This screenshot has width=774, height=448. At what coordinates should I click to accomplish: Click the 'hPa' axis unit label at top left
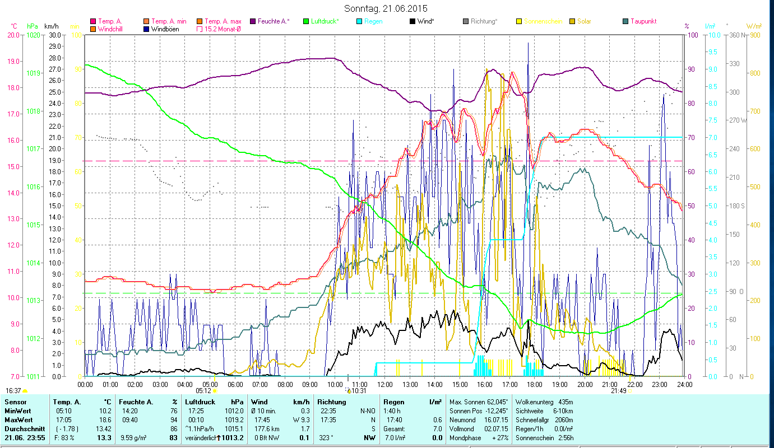[x=33, y=26]
